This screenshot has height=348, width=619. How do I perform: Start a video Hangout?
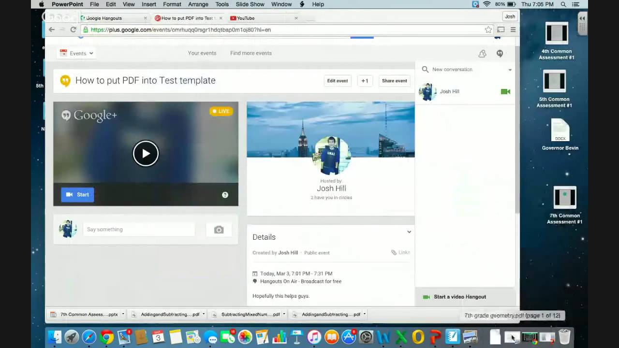460,297
